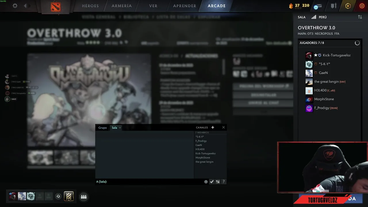
Task: Select Kick-Tortugaveloz in chat member list
Action: pos(206,154)
